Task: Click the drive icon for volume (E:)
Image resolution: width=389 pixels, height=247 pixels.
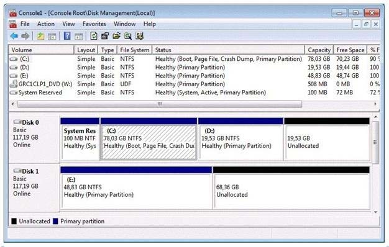Action: pyautogui.click(x=14, y=76)
